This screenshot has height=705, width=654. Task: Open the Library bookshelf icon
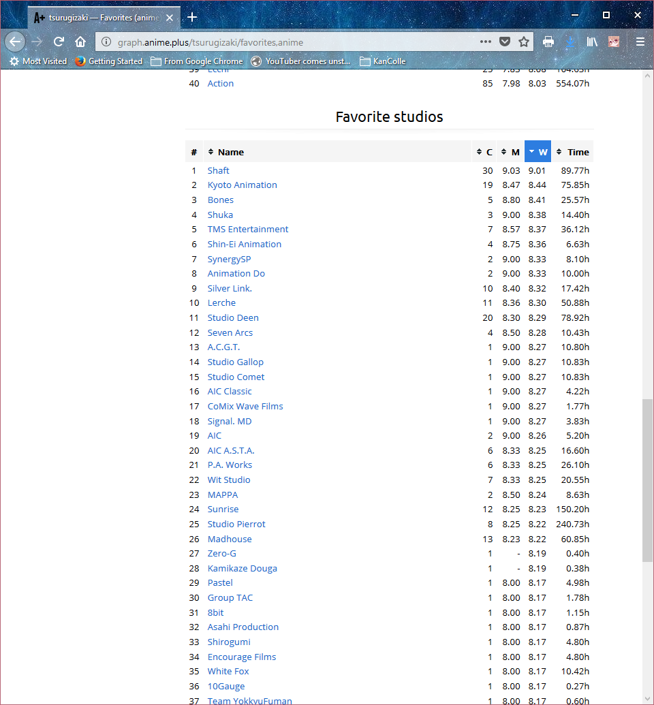tap(593, 42)
